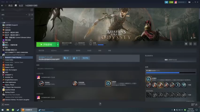Open File Explorer from taskbar
Screen dimensions: 200x112
tap(8, 110)
